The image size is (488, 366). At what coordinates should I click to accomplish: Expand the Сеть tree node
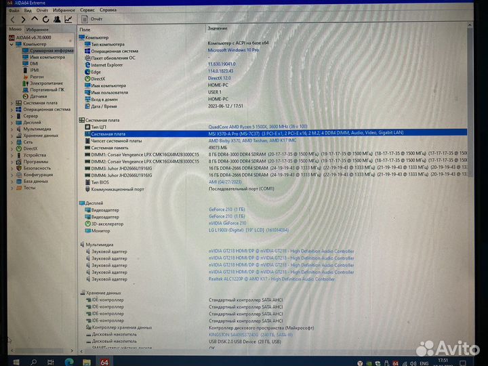click(x=12, y=142)
